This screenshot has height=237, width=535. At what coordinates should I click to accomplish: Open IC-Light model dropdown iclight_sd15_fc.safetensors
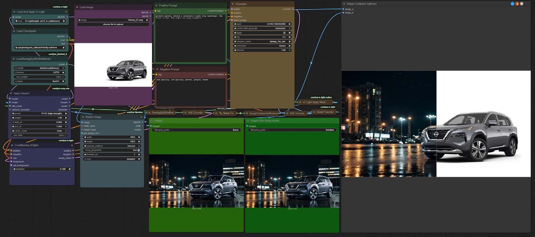(40, 21)
